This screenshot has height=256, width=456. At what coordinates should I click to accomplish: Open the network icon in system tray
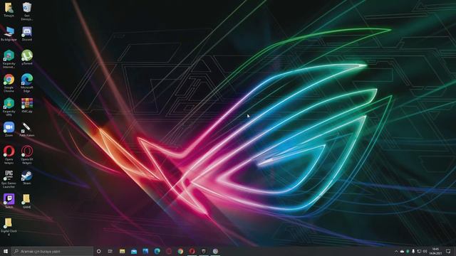419,251
